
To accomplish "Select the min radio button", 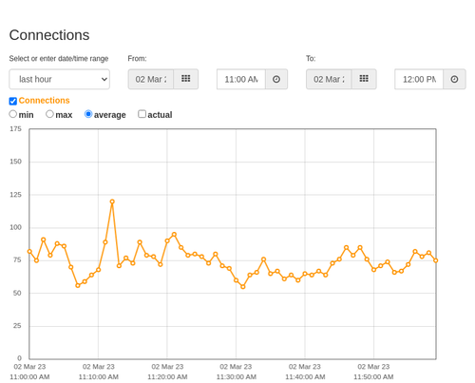I will (x=12, y=114).
